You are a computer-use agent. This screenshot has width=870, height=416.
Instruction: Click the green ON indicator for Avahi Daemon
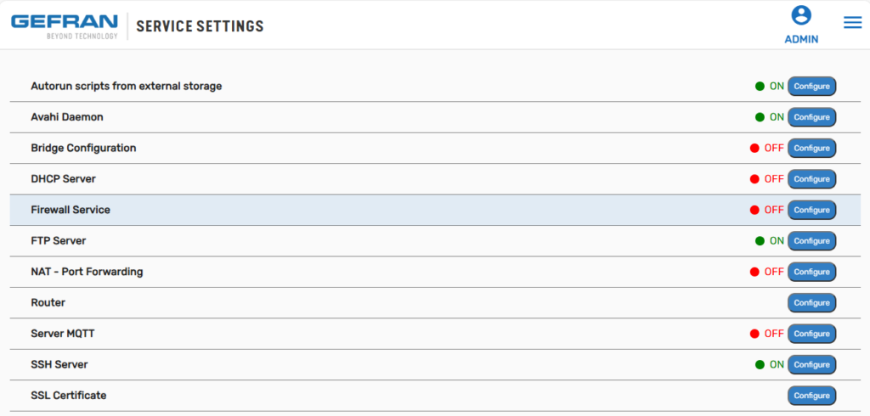click(x=770, y=117)
